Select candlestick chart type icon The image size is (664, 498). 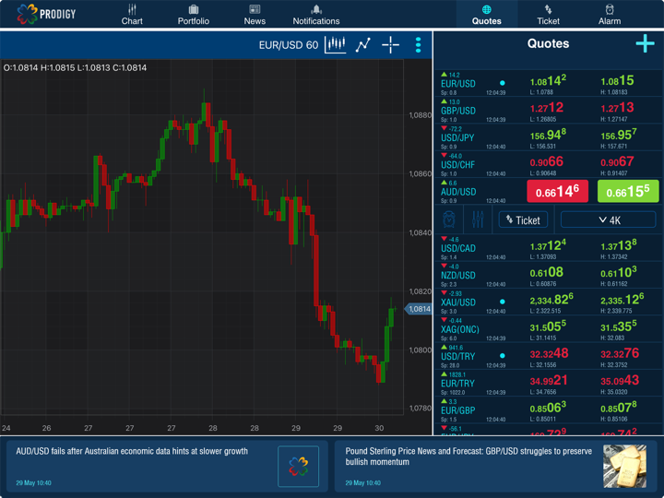click(x=335, y=44)
